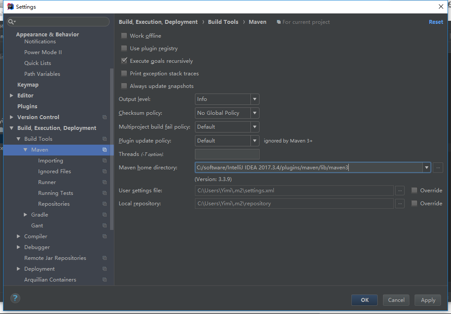Check Override for Local repository
Screen dimensions: 451x314
(x=414, y=203)
